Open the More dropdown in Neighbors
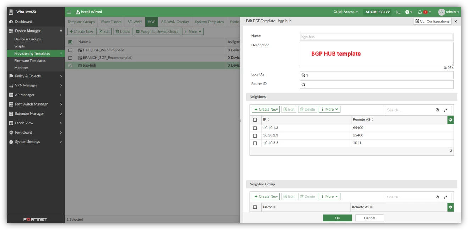The height and width of the screenshot is (230, 468). click(329, 110)
